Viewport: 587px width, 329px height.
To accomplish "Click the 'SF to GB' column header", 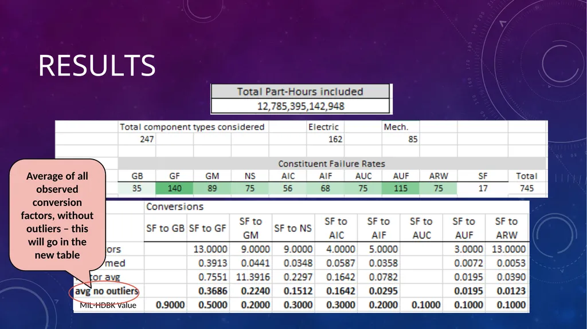I will tap(165, 228).
